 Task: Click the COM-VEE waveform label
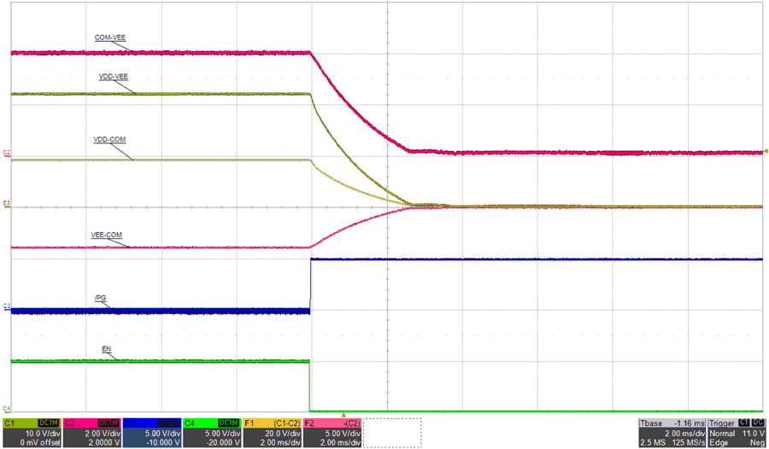click(110, 38)
